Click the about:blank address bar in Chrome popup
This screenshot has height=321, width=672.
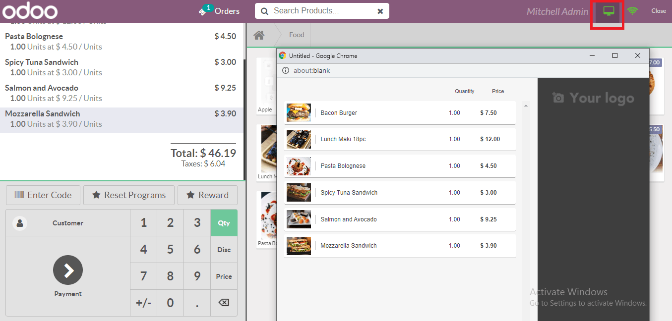click(x=311, y=70)
